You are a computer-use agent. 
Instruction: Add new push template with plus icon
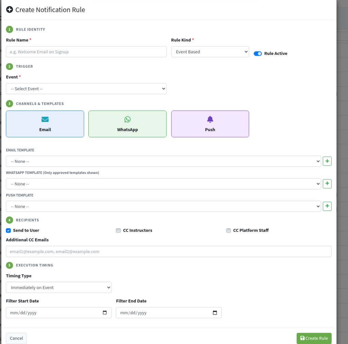(x=327, y=206)
